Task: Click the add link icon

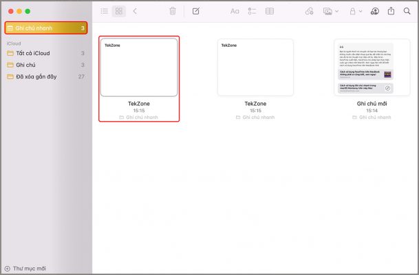Action: point(309,11)
